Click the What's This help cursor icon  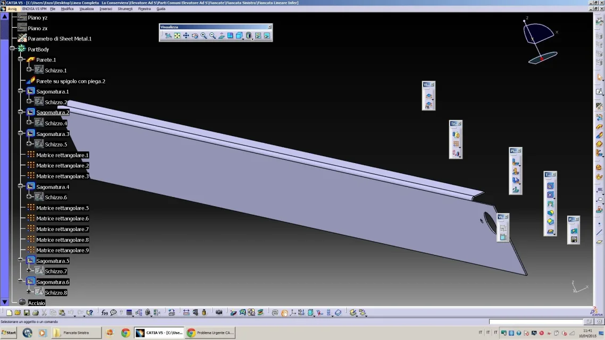tap(89, 312)
